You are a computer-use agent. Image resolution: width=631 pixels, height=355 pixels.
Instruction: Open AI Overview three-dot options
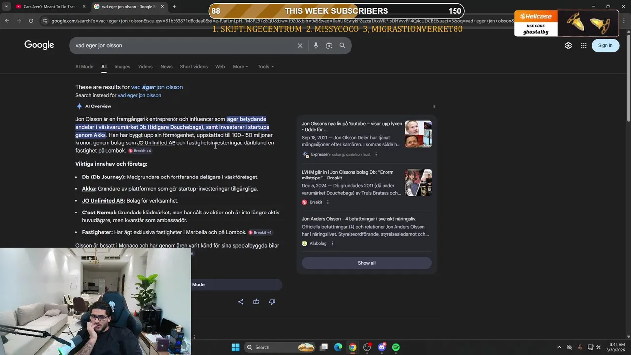coord(434,106)
